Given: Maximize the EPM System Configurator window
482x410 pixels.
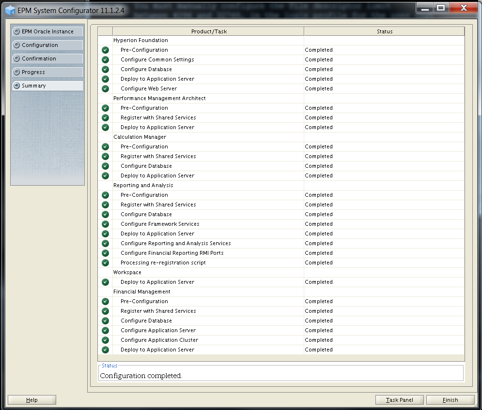Looking at the screenshot, I should tap(441, 8).
